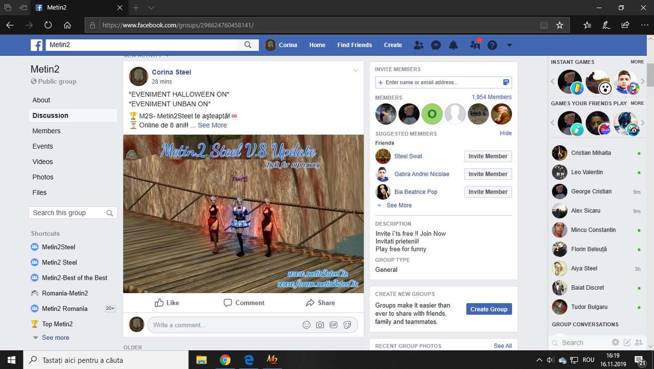The height and width of the screenshot is (369, 654).
Task: Open the group Files page
Action: [x=40, y=192]
